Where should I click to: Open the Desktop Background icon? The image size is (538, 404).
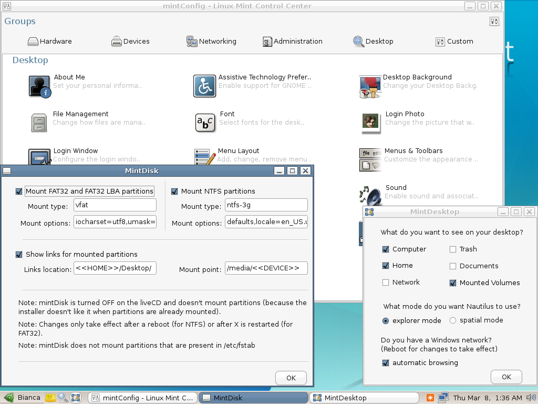370,87
